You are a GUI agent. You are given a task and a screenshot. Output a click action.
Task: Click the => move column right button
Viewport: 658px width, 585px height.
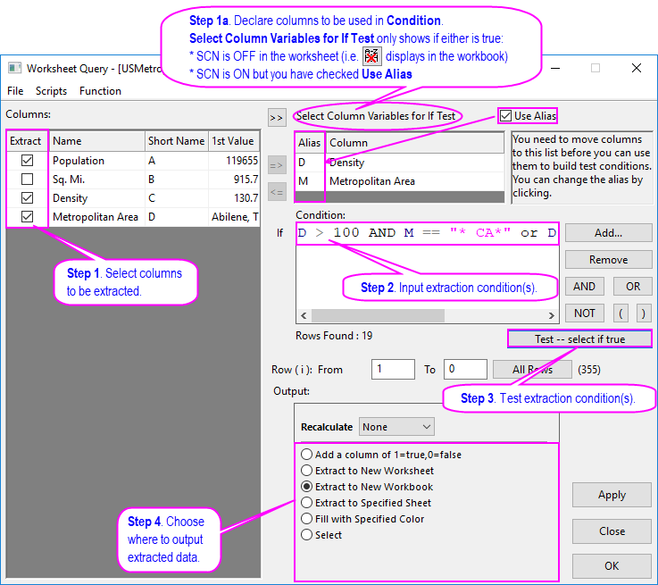pyautogui.click(x=277, y=165)
